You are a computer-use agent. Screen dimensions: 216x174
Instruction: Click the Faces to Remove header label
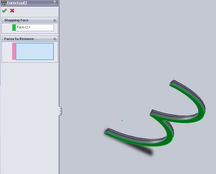click(x=19, y=39)
